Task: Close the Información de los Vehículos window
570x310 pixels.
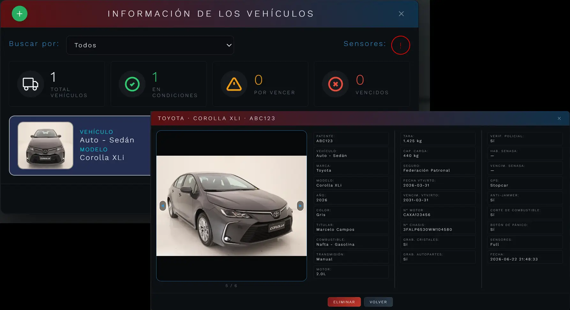Action: [x=401, y=14]
